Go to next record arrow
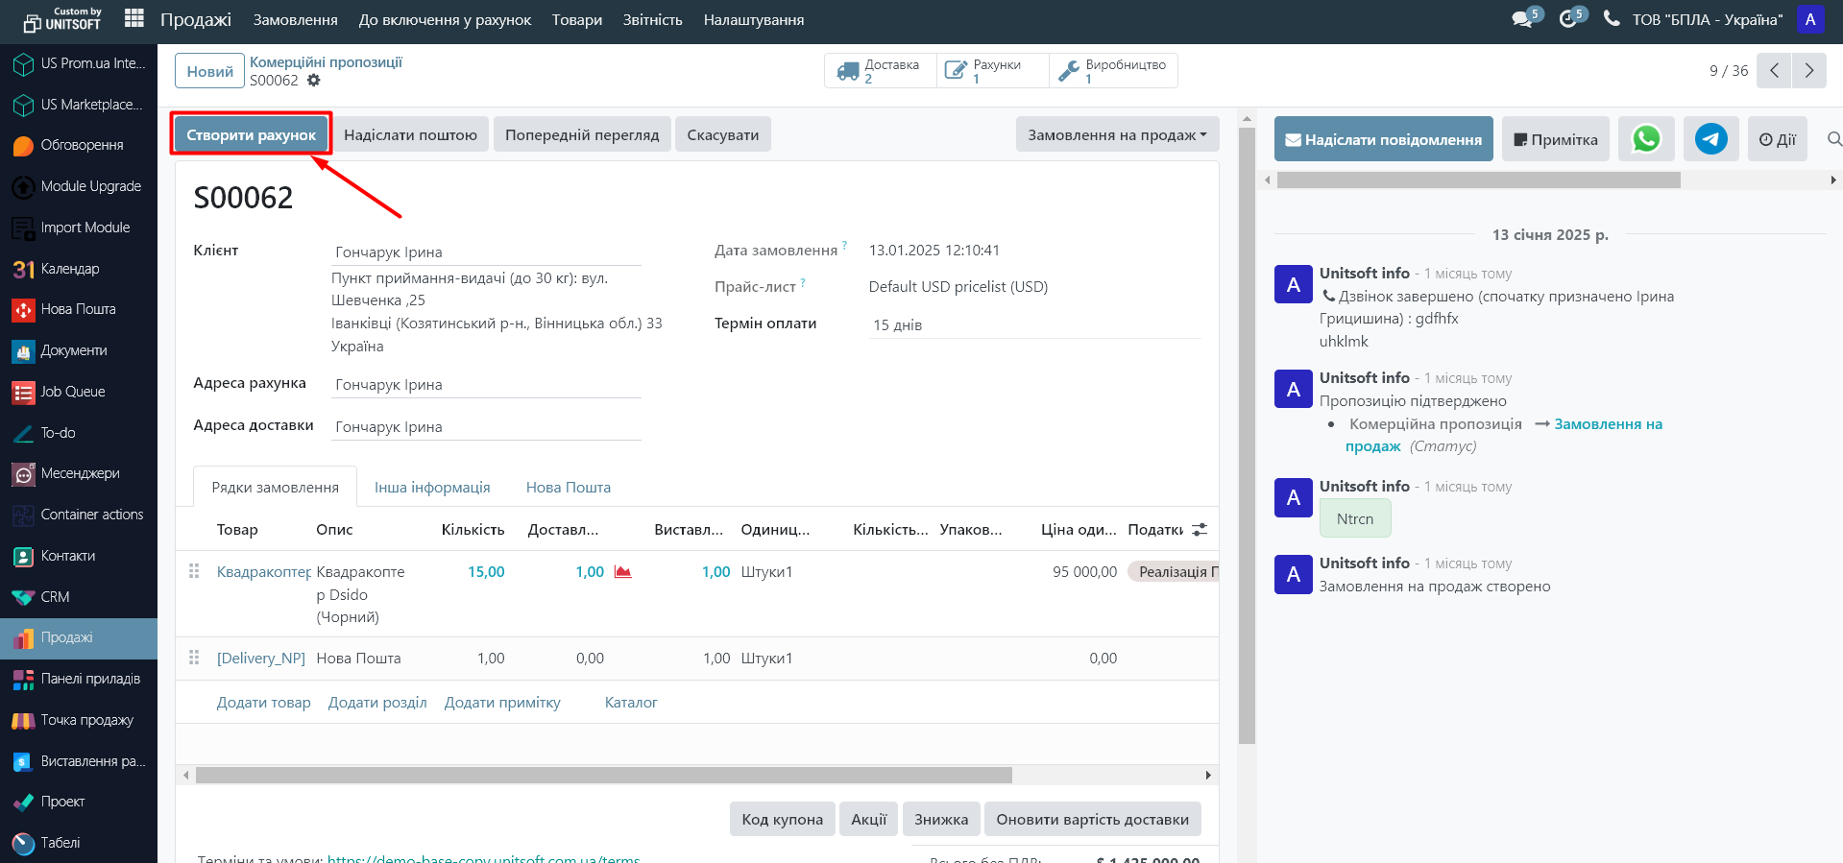 pyautogui.click(x=1809, y=70)
